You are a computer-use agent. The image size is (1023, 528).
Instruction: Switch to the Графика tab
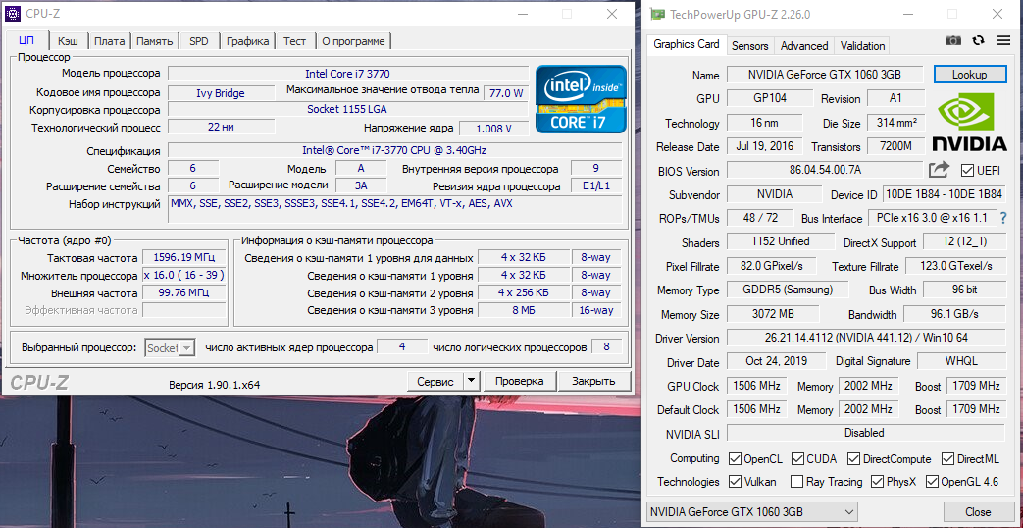(x=248, y=41)
